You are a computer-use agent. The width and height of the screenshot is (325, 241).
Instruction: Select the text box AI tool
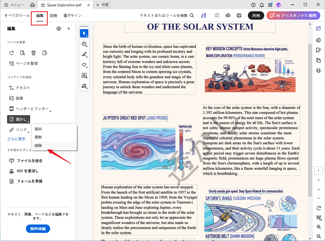coord(84,75)
